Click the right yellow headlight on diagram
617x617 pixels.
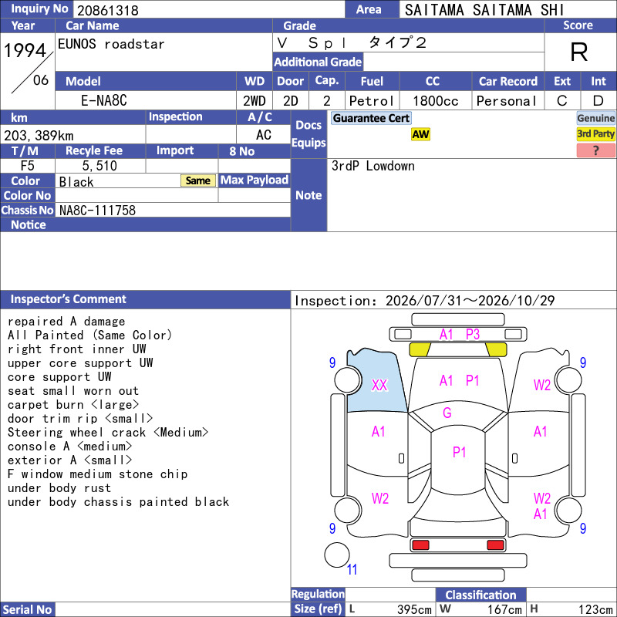coord(496,349)
